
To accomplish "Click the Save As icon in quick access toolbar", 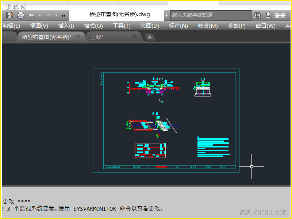I will [x=10, y=15].
